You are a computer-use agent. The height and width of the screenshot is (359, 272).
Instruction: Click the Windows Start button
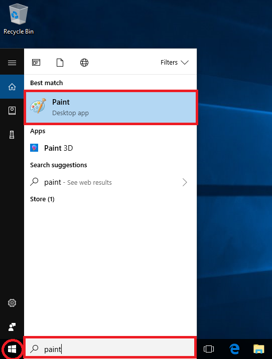click(12, 349)
